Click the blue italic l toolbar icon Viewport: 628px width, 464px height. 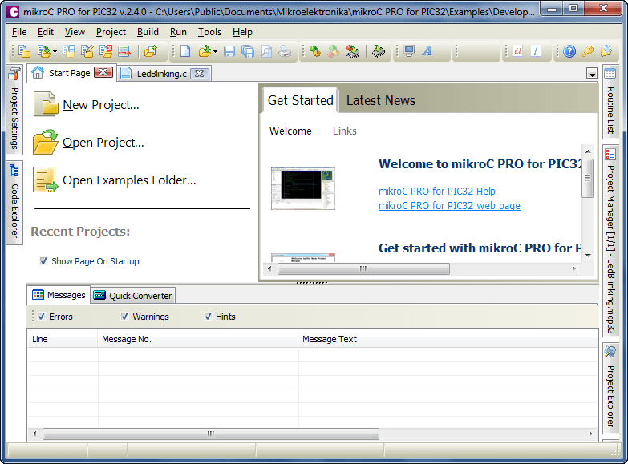(x=536, y=51)
